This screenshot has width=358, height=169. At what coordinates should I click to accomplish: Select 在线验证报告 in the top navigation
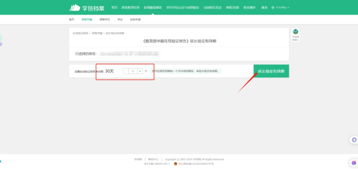point(153,8)
